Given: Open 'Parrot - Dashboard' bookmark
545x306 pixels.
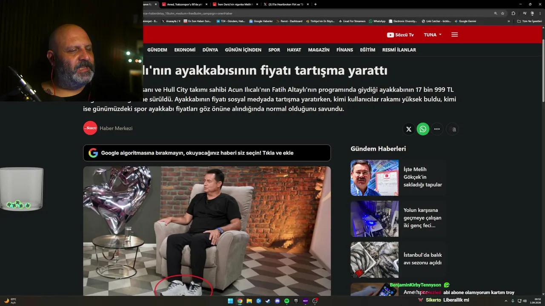Looking at the screenshot, I should tap(290, 21).
